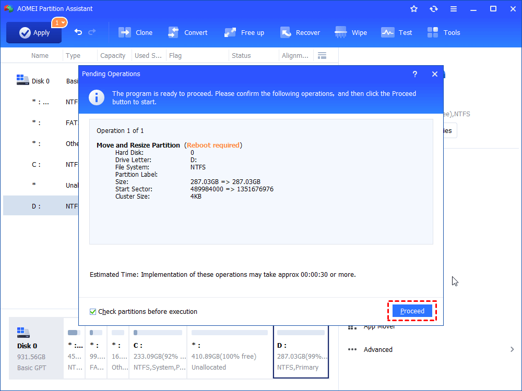Undo the last operation
The image size is (522, 391).
(78, 32)
